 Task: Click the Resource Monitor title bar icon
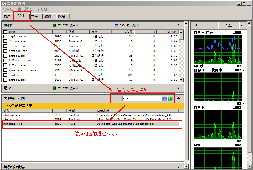click(x=3, y=4)
